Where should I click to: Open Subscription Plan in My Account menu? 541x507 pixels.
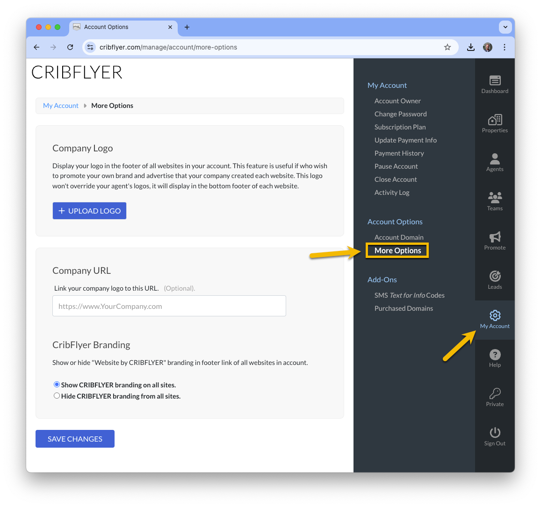point(400,127)
